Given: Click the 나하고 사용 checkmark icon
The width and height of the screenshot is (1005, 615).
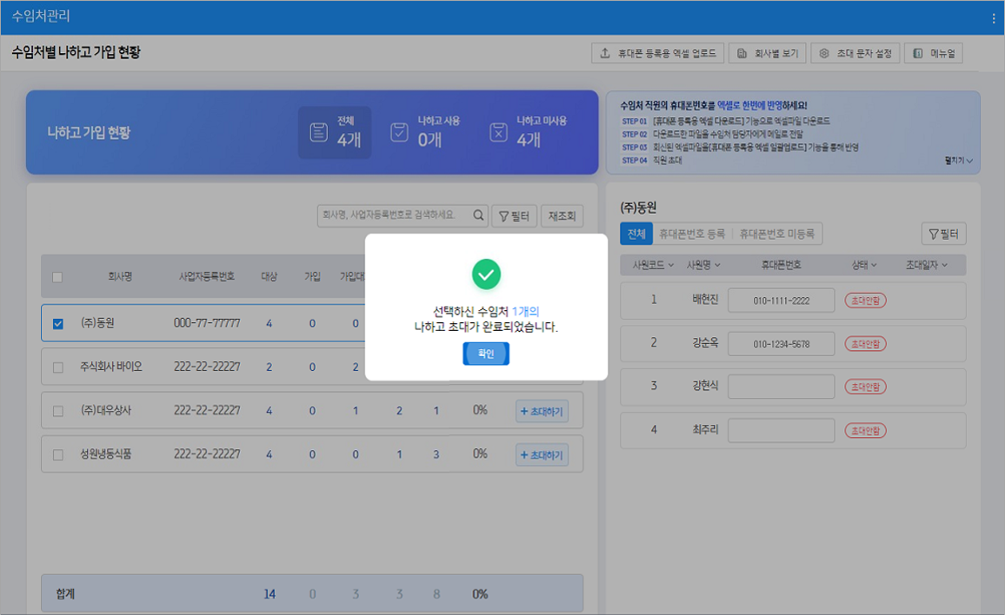Looking at the screenshot, I should pyautogui.click(x=399, y=133).
